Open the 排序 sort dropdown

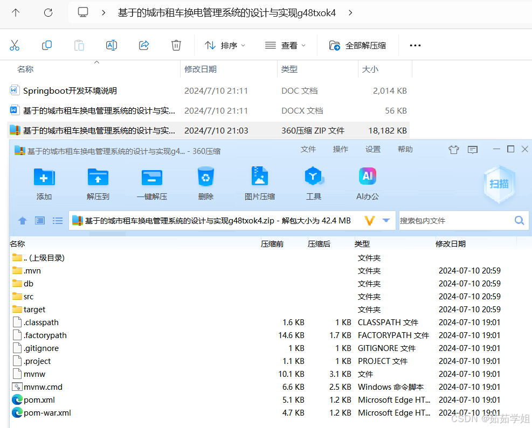point(225,45)
